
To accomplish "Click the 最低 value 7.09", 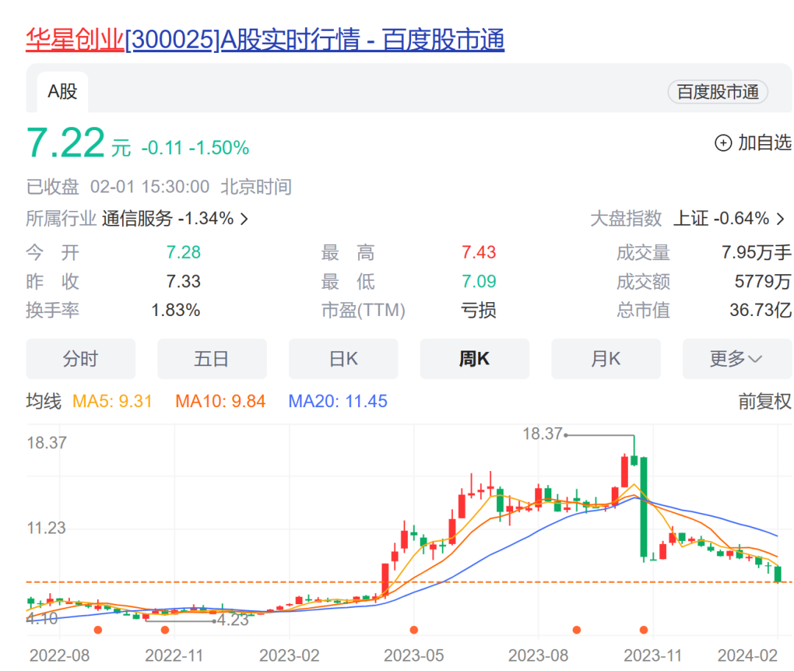I will click(479, 281).
